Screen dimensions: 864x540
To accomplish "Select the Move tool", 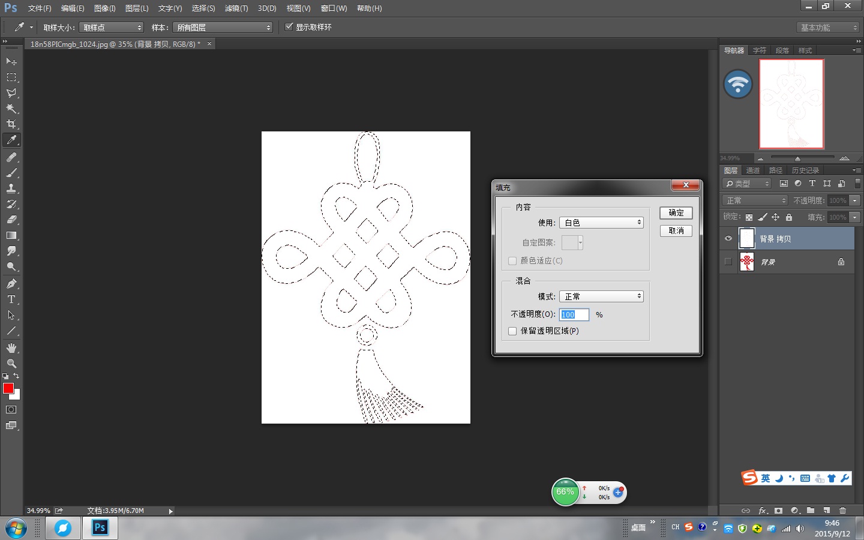I will pyautogui.click(x=11, y=62).
